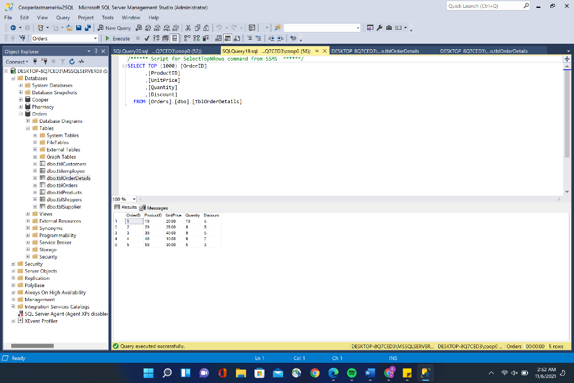Click the Object Explorer Refresh icon
Screen dimensions: 574x383
[x=72, y=62]
